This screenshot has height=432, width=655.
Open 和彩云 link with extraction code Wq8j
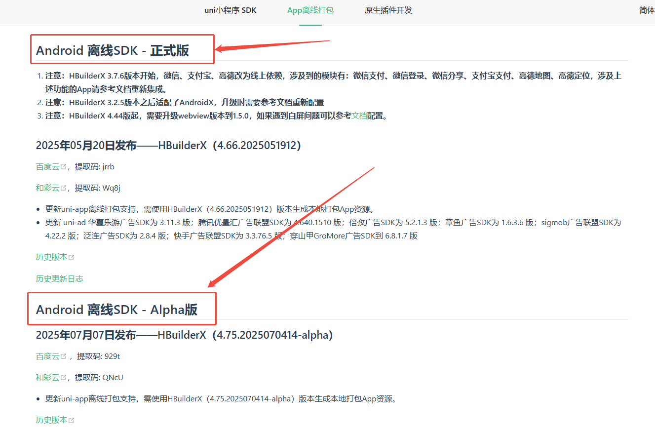pos(47,188)
